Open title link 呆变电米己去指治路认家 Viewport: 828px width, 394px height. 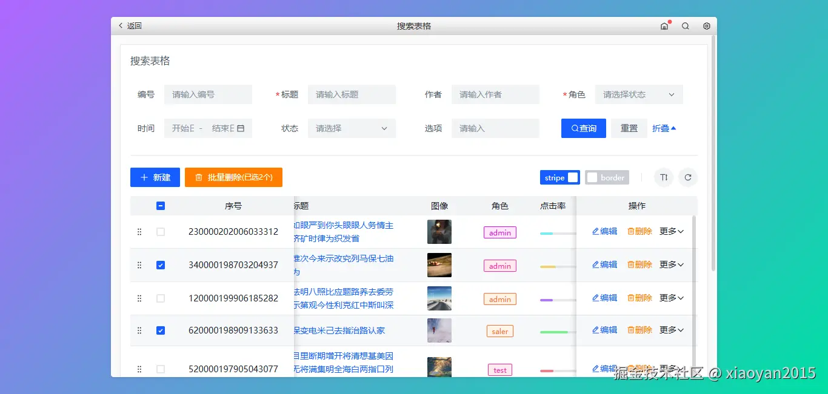coord(339,330)
